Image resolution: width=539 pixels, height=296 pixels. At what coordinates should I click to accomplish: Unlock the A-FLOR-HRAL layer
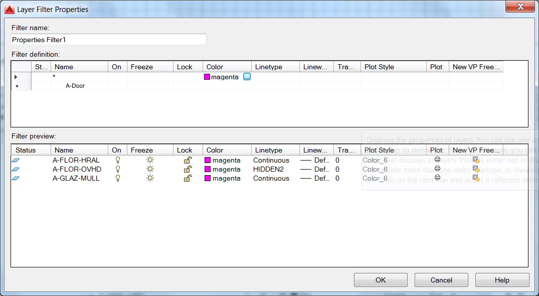[188, 160]
